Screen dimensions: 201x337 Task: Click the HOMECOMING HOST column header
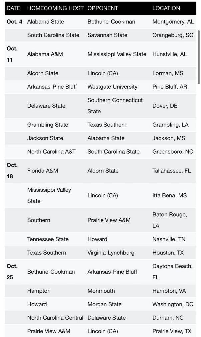click(55, 8)
